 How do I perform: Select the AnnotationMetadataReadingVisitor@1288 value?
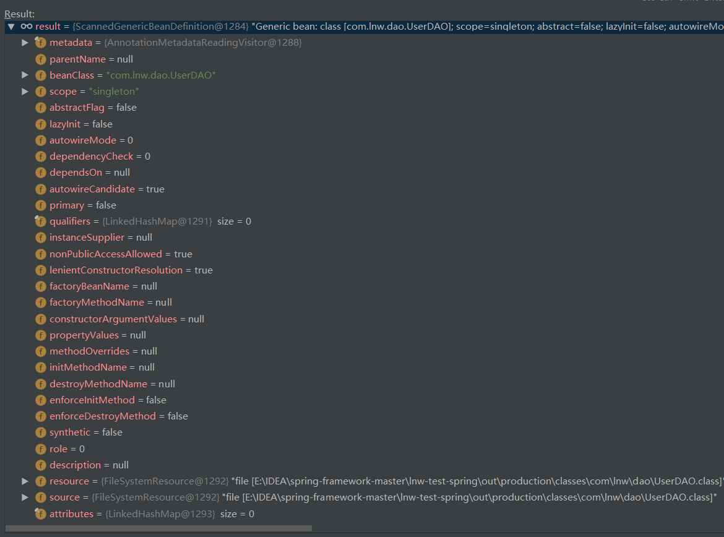point(203,43)
